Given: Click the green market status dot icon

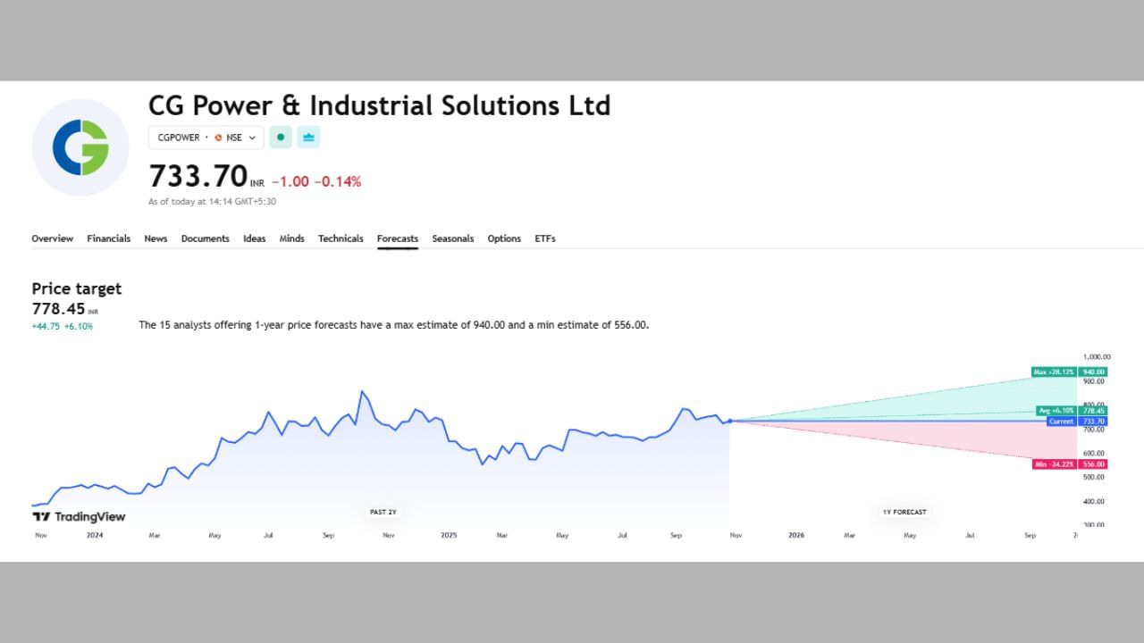Looking at the screenshot, I should [281, 138].
